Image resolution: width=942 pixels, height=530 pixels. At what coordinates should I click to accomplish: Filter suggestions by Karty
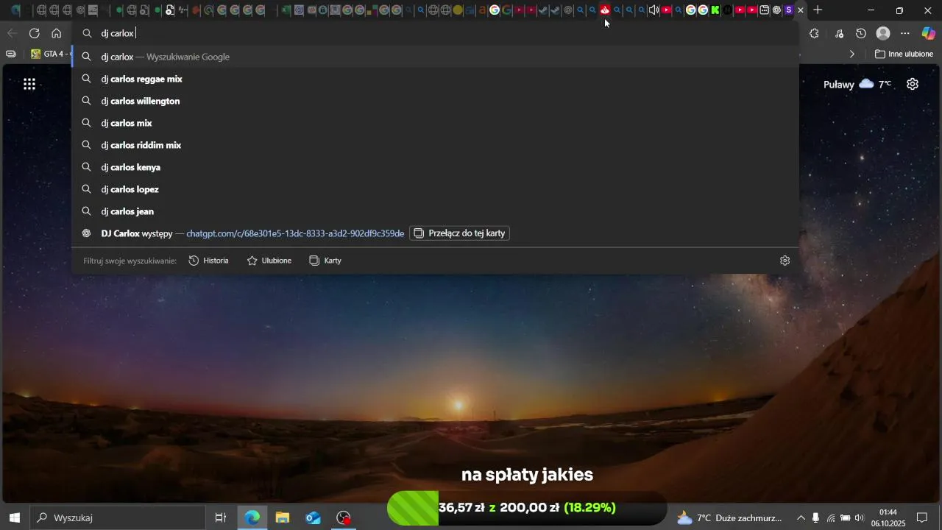click(x=325, y=261)
